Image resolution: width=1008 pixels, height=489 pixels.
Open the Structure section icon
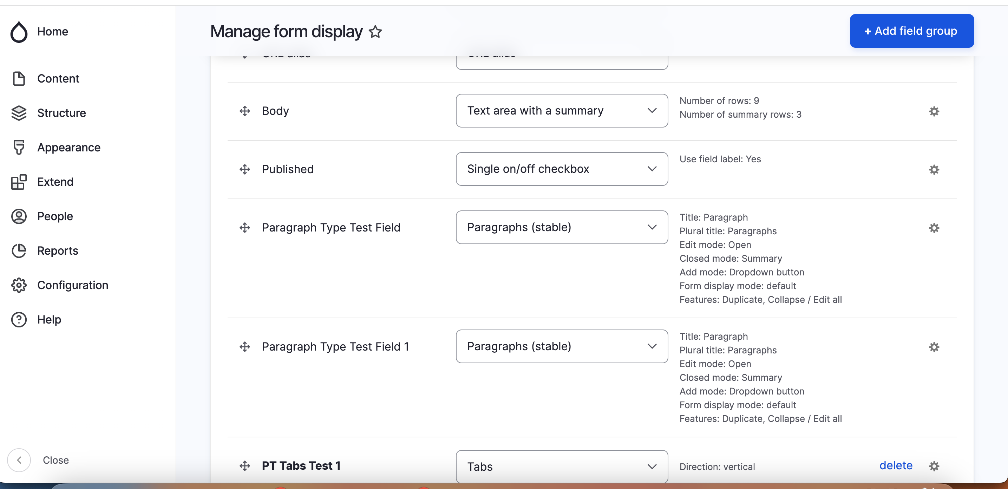(18, 113)
